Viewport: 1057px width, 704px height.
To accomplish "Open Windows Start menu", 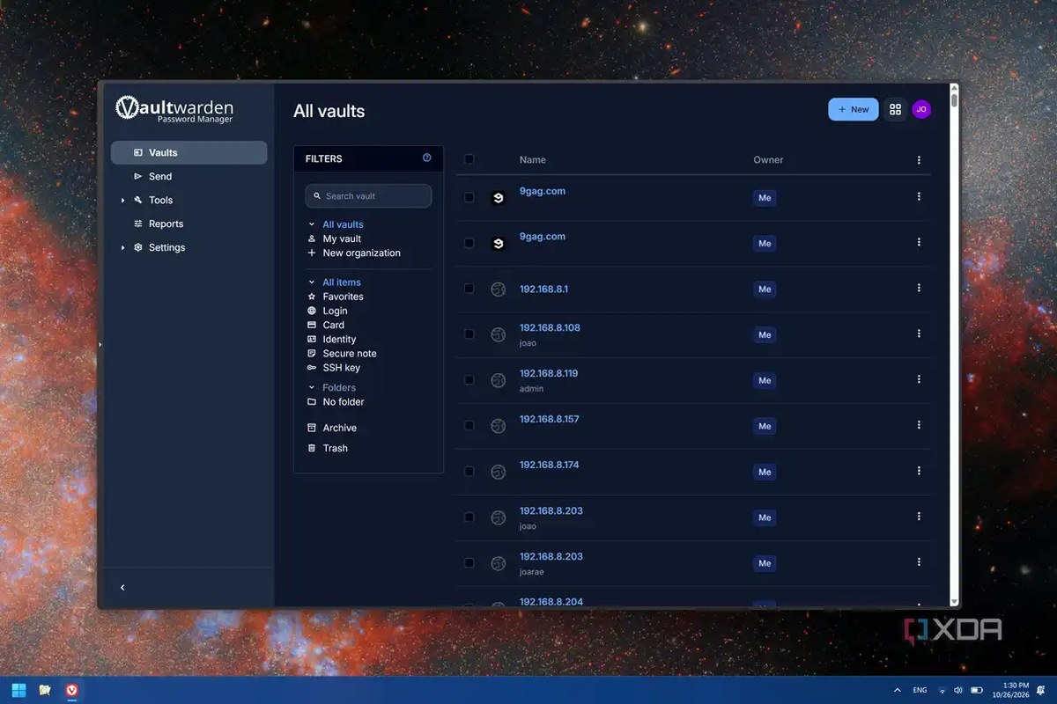I will tap(18, 690).
